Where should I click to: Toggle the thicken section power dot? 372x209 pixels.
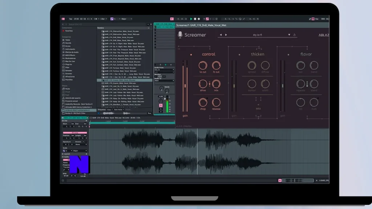click(239, 55)
